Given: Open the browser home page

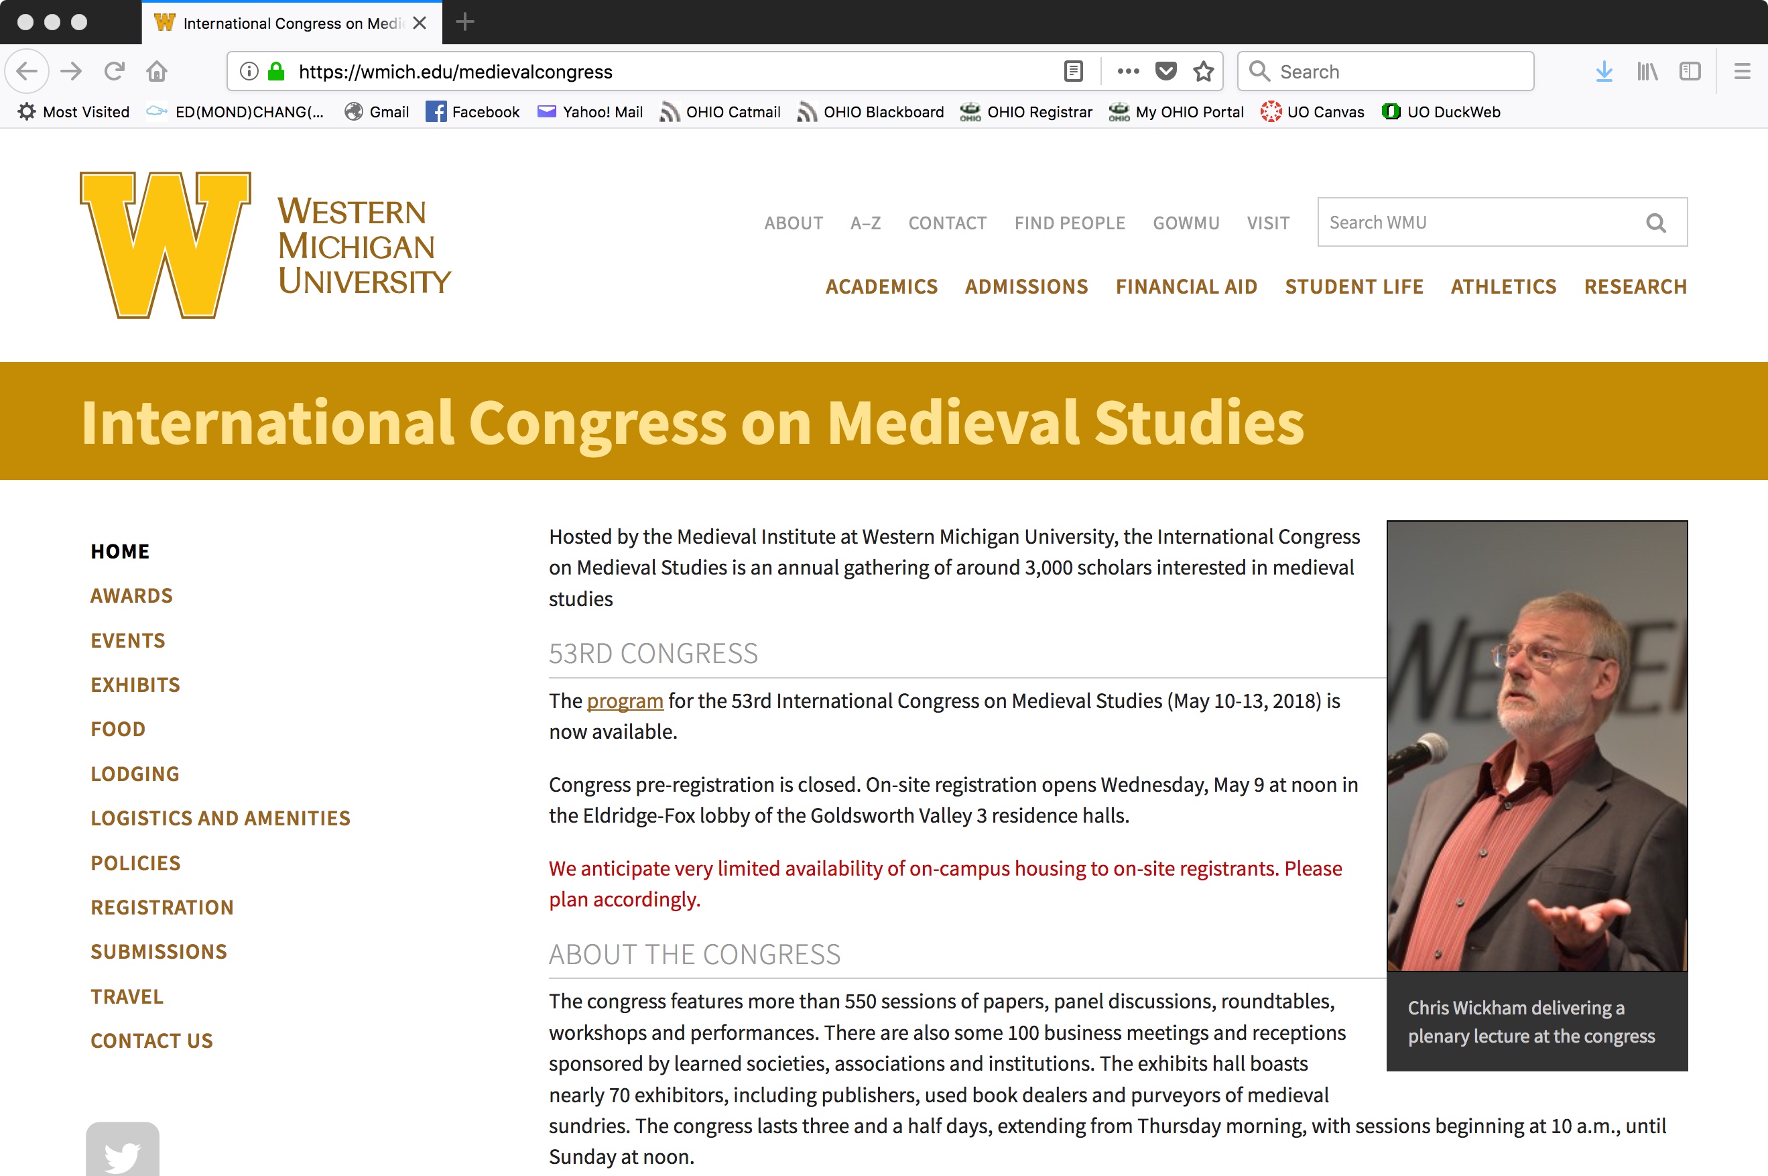Looking at the screenshot, I should [x=157, y=71].
